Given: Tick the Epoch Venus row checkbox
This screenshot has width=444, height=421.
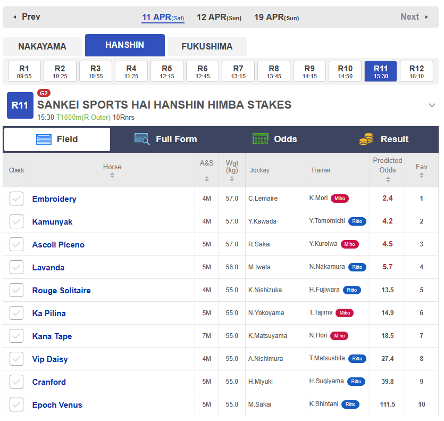Looking at the screenshot, I should click(x=16, y=405).
